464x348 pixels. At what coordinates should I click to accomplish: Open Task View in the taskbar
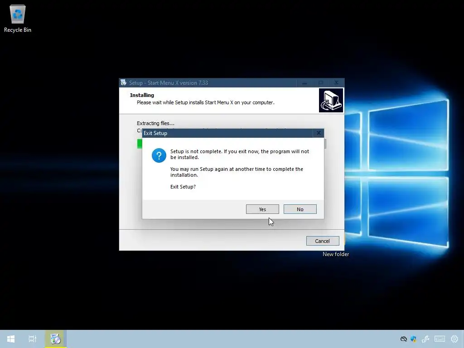(x=33, y=339)
